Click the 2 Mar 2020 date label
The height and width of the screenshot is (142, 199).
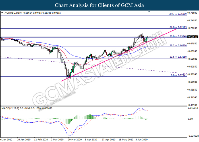pos(57,140)
